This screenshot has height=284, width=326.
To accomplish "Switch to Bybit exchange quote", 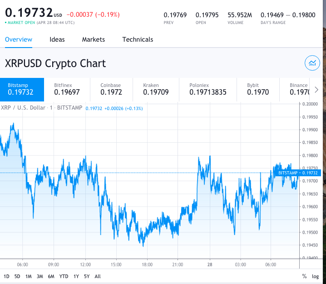I will point(258,89).
